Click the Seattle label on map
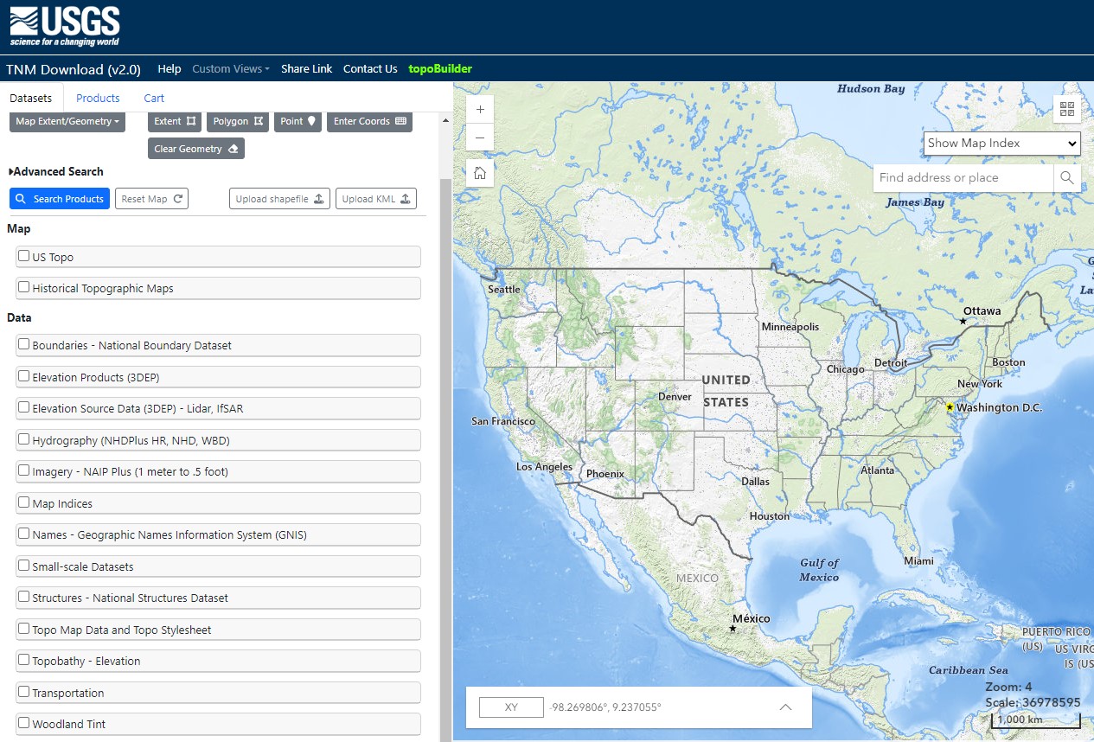This screenshot has height=742, width=1094. pyautogui.click(x=504, y=289)
